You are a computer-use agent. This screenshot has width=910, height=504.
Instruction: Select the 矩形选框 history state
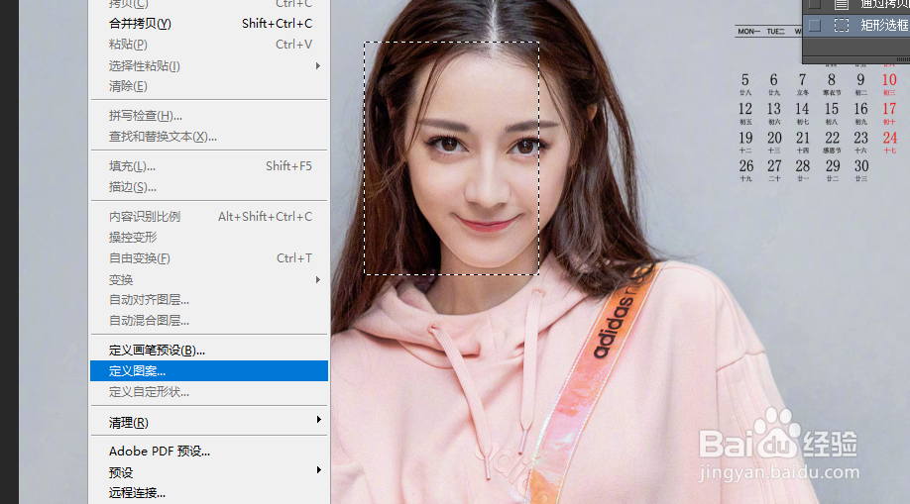click(x=856, y=26)
